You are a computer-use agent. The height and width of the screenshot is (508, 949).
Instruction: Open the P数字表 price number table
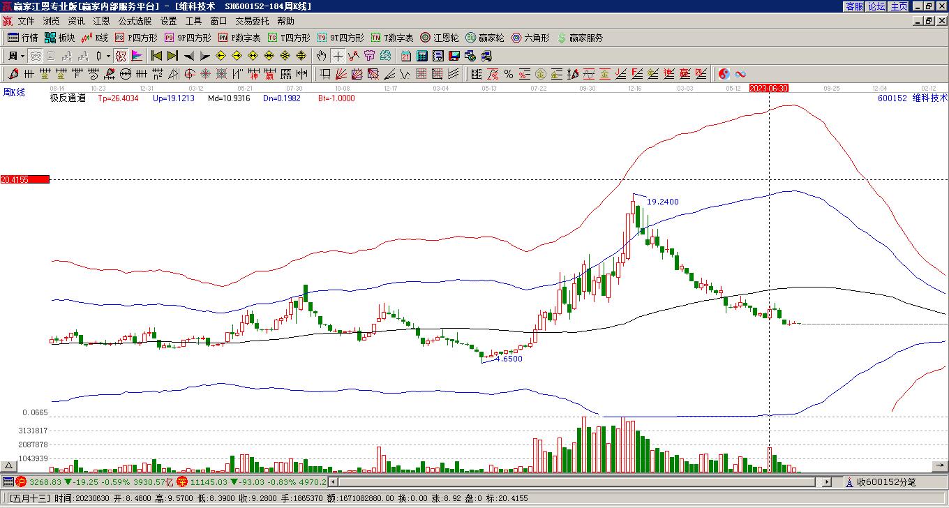239,38
